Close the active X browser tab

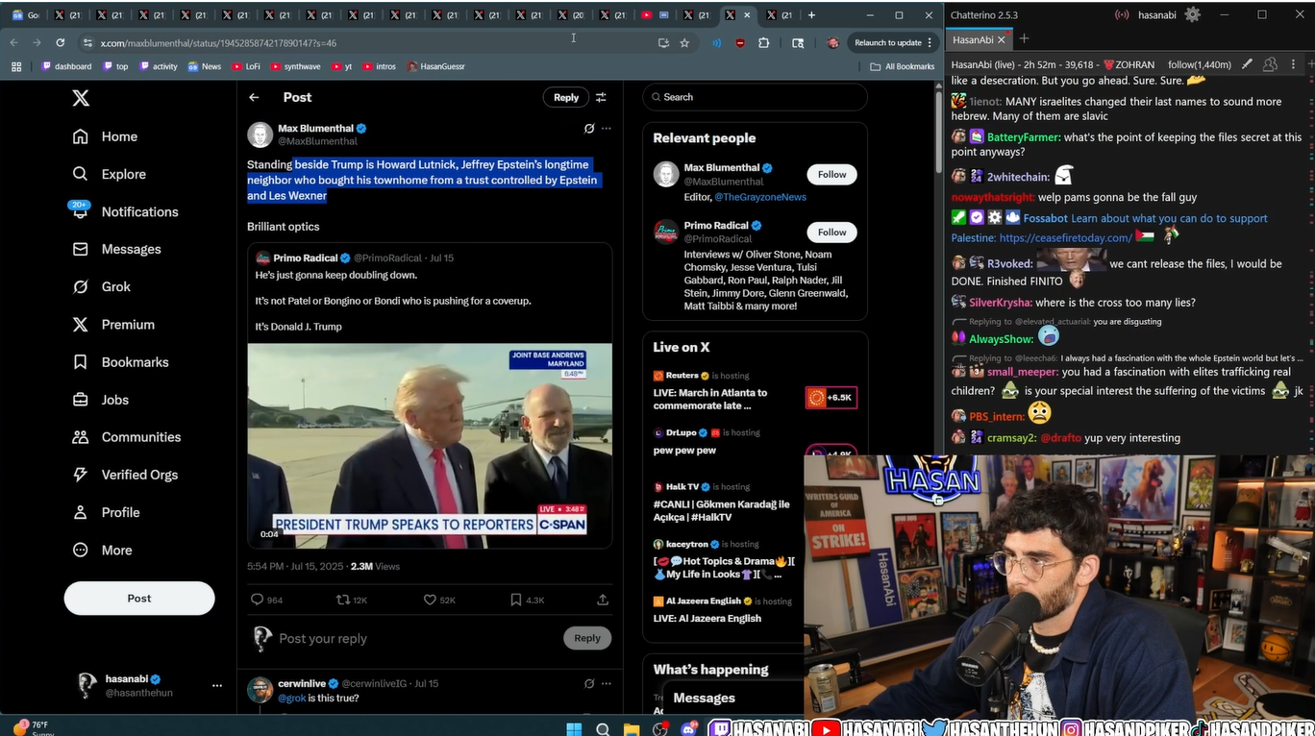(x=747, y=14)
